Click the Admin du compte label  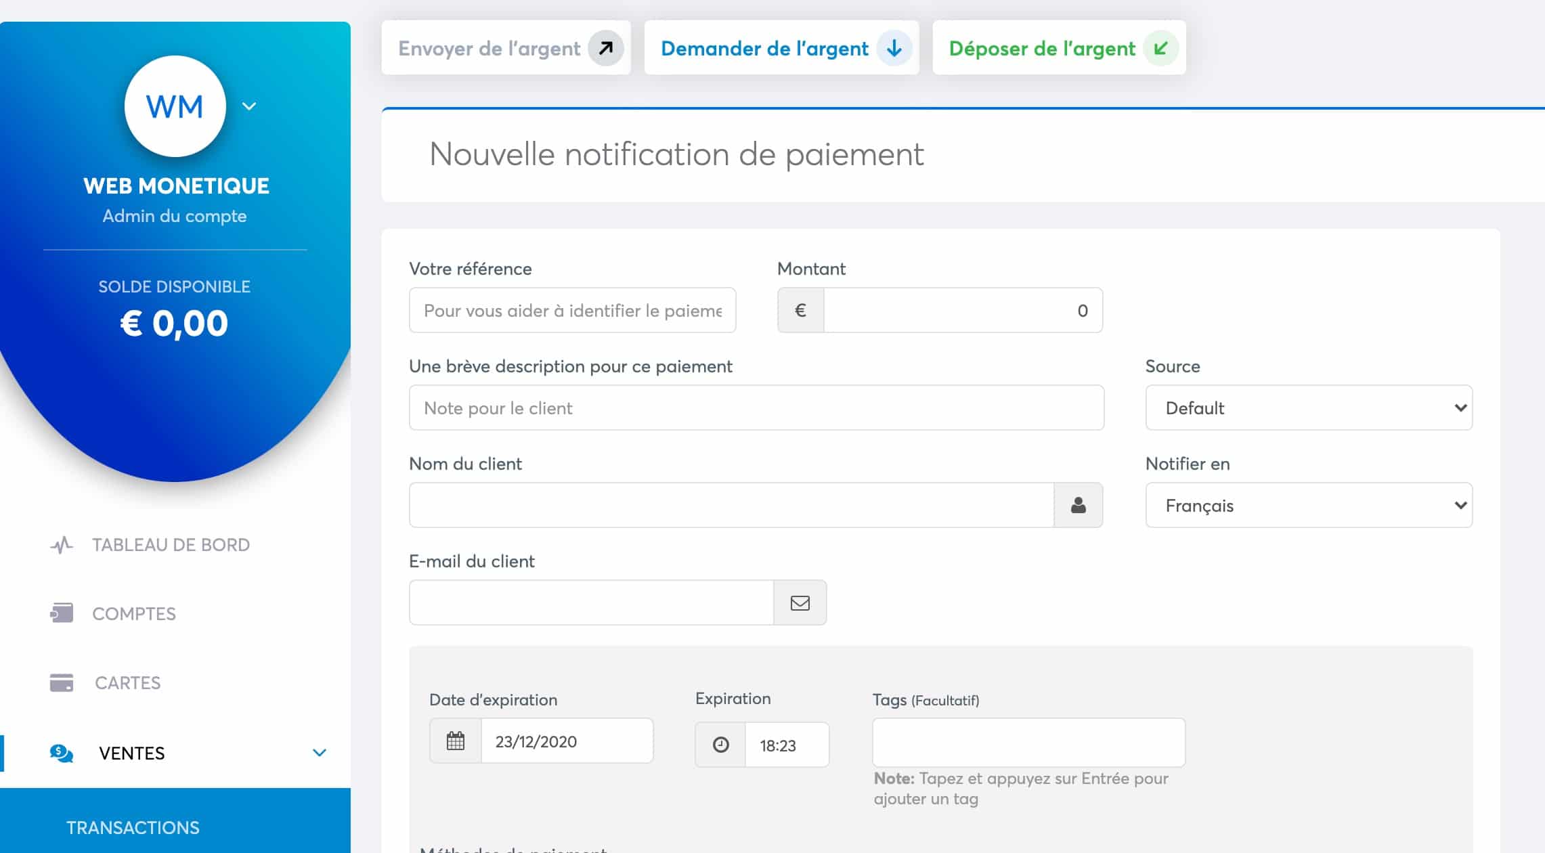175,216
